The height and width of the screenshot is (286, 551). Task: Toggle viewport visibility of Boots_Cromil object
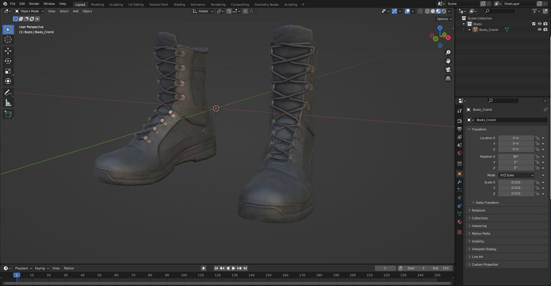(540, 29)
